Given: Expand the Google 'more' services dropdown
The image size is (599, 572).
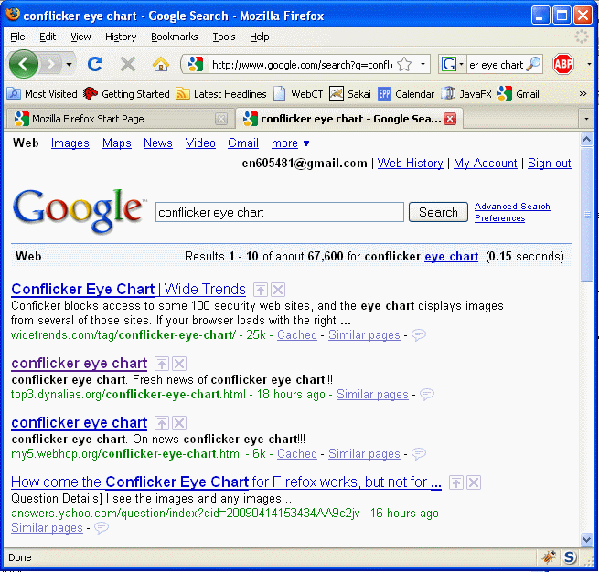Looking at the screenshot, I should tap(290, 143).
